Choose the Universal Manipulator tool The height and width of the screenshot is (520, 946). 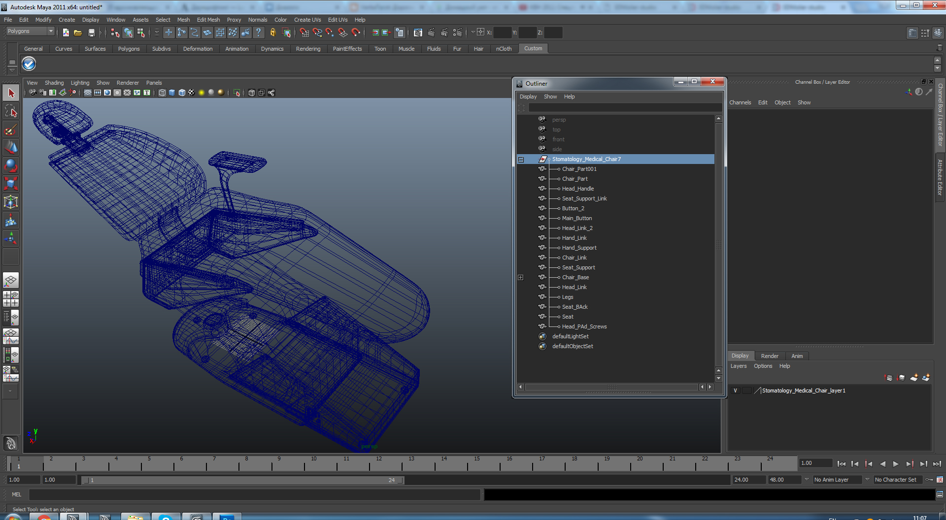coord(11,202)
